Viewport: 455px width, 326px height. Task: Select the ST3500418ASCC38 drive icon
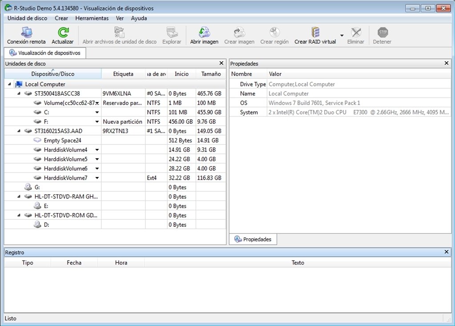(28, 93)
